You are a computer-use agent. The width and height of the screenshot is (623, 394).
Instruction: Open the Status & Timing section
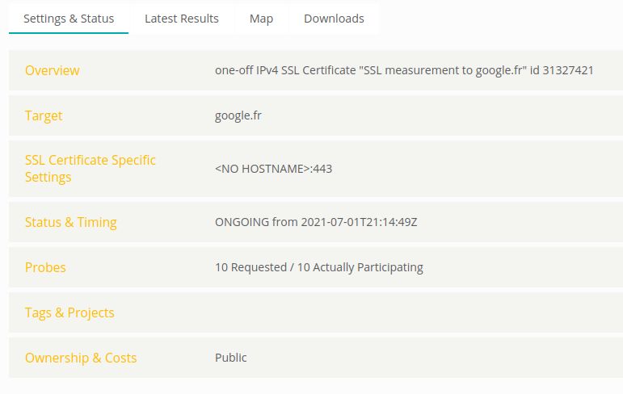(x=70, y=222)
